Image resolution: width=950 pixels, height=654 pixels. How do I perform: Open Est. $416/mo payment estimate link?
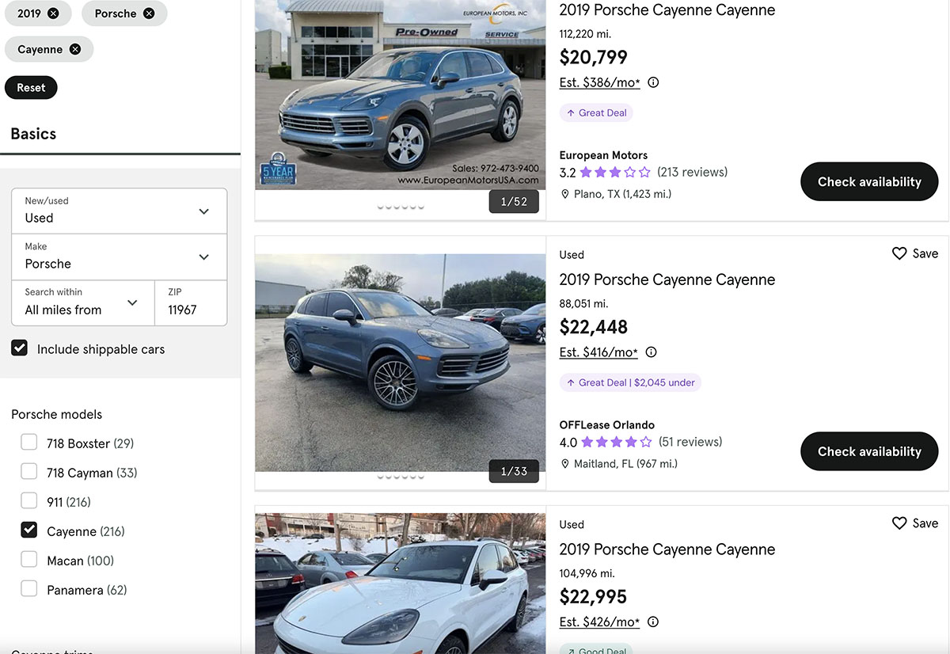click(598, 352)
